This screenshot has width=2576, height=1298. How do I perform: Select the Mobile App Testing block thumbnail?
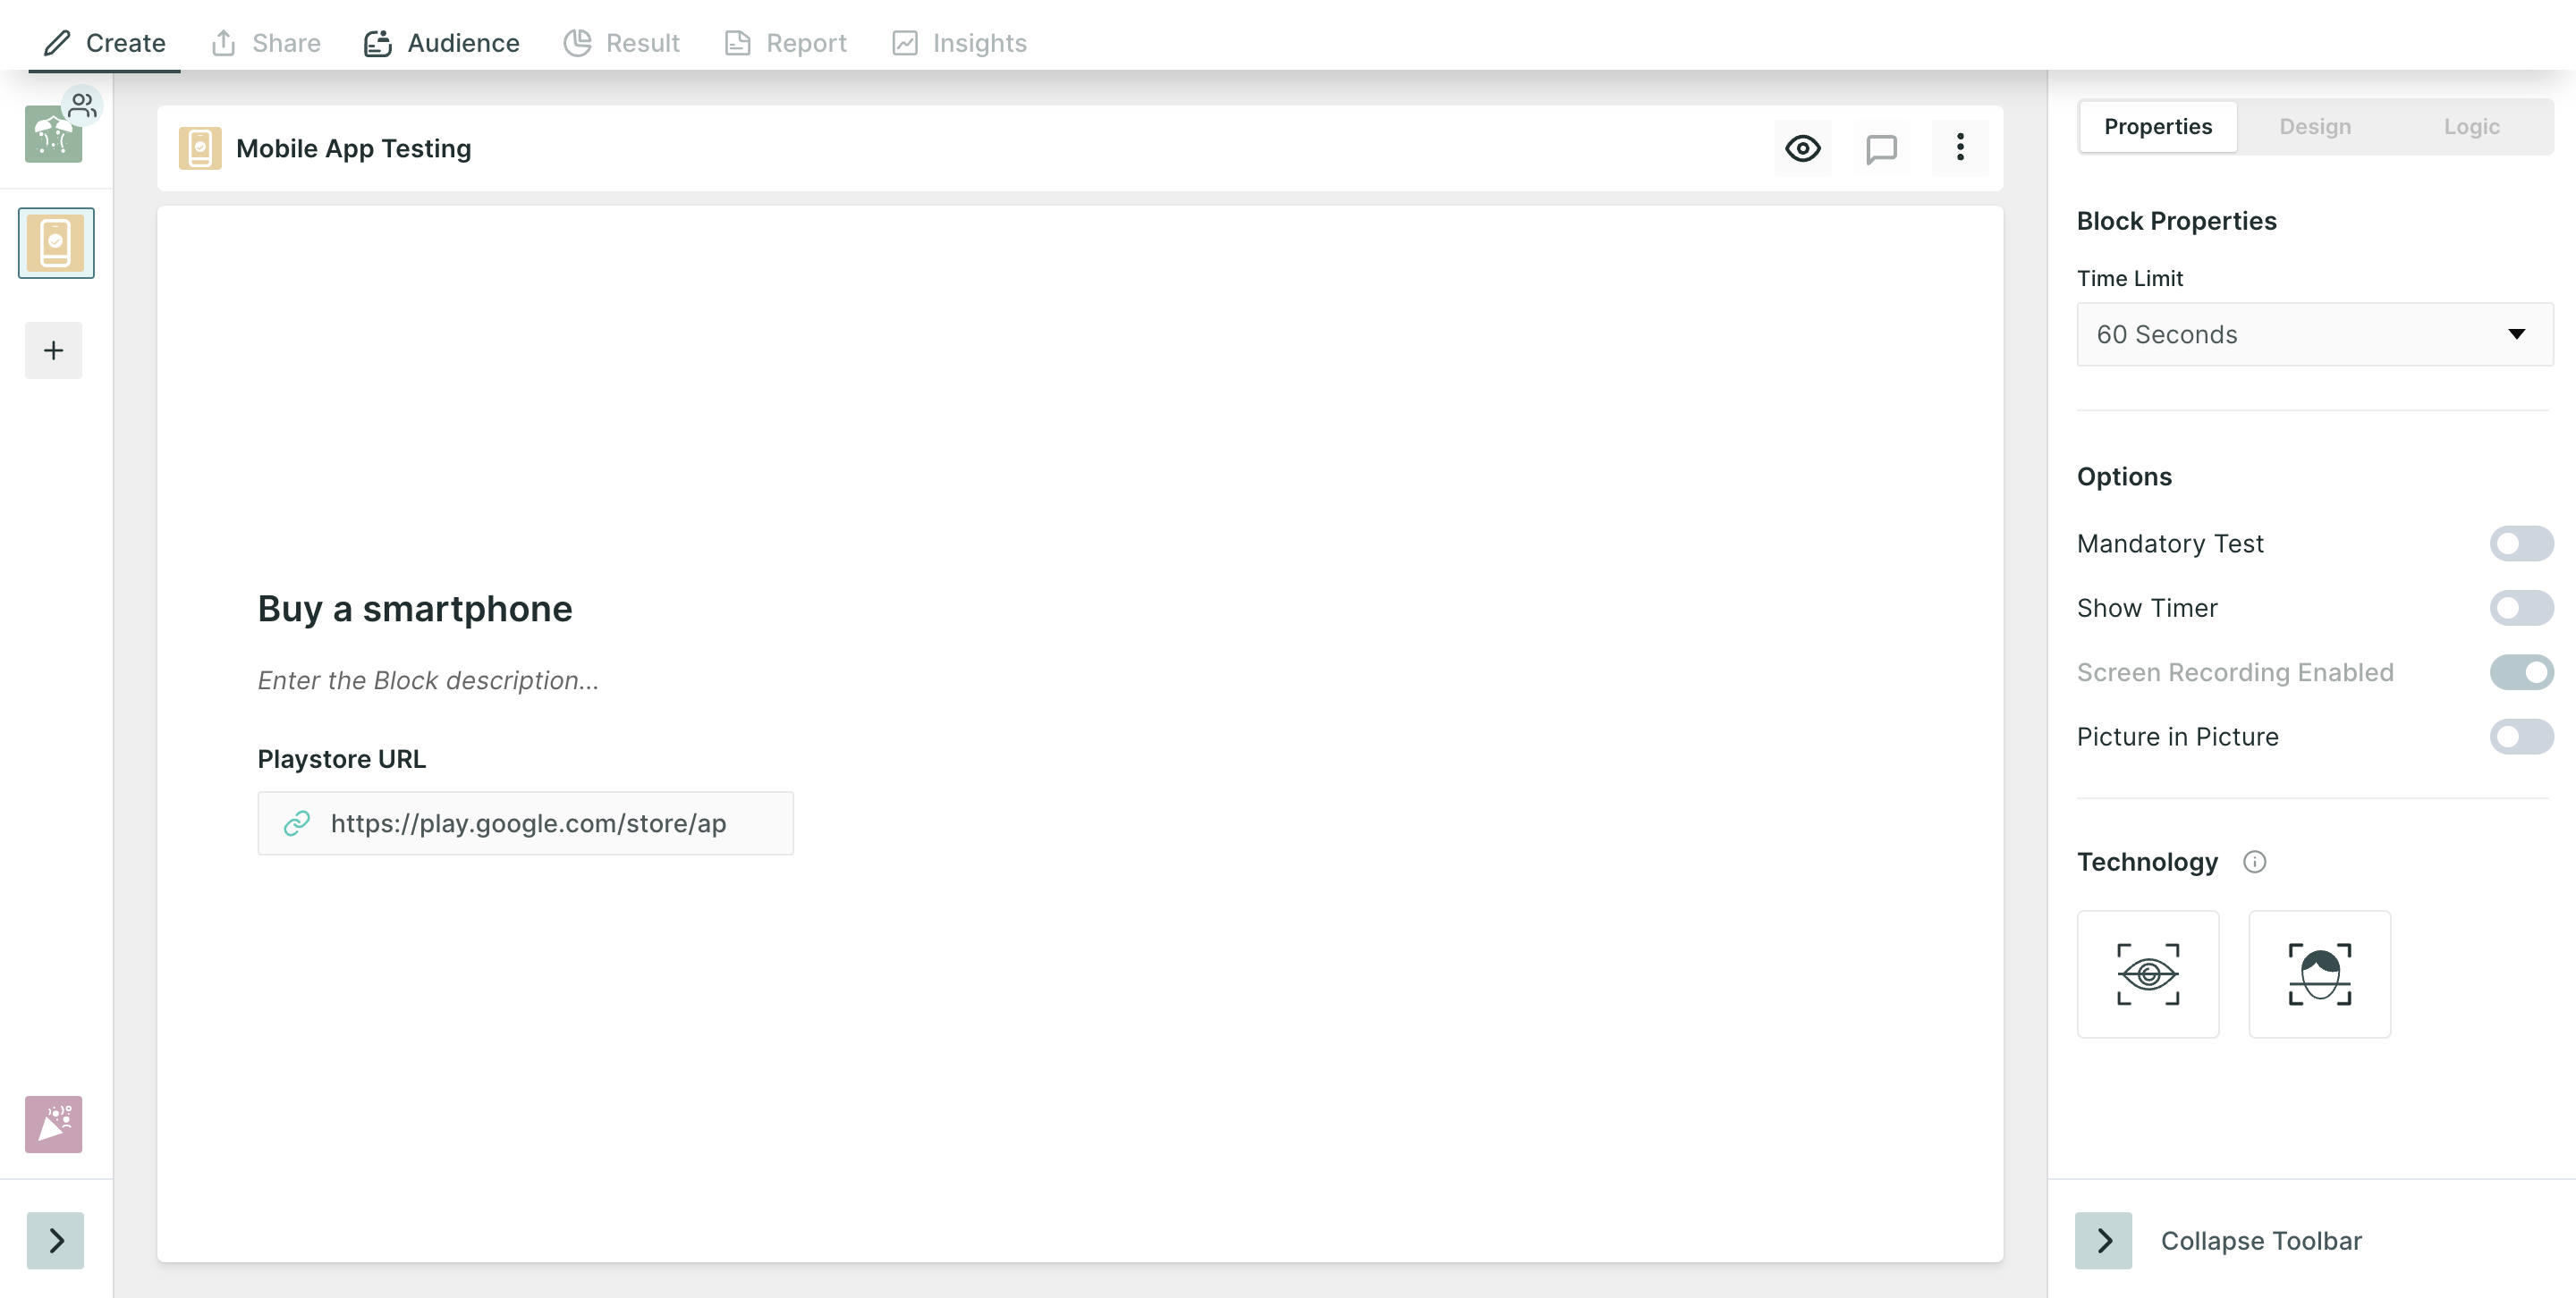tap(56, 243)
